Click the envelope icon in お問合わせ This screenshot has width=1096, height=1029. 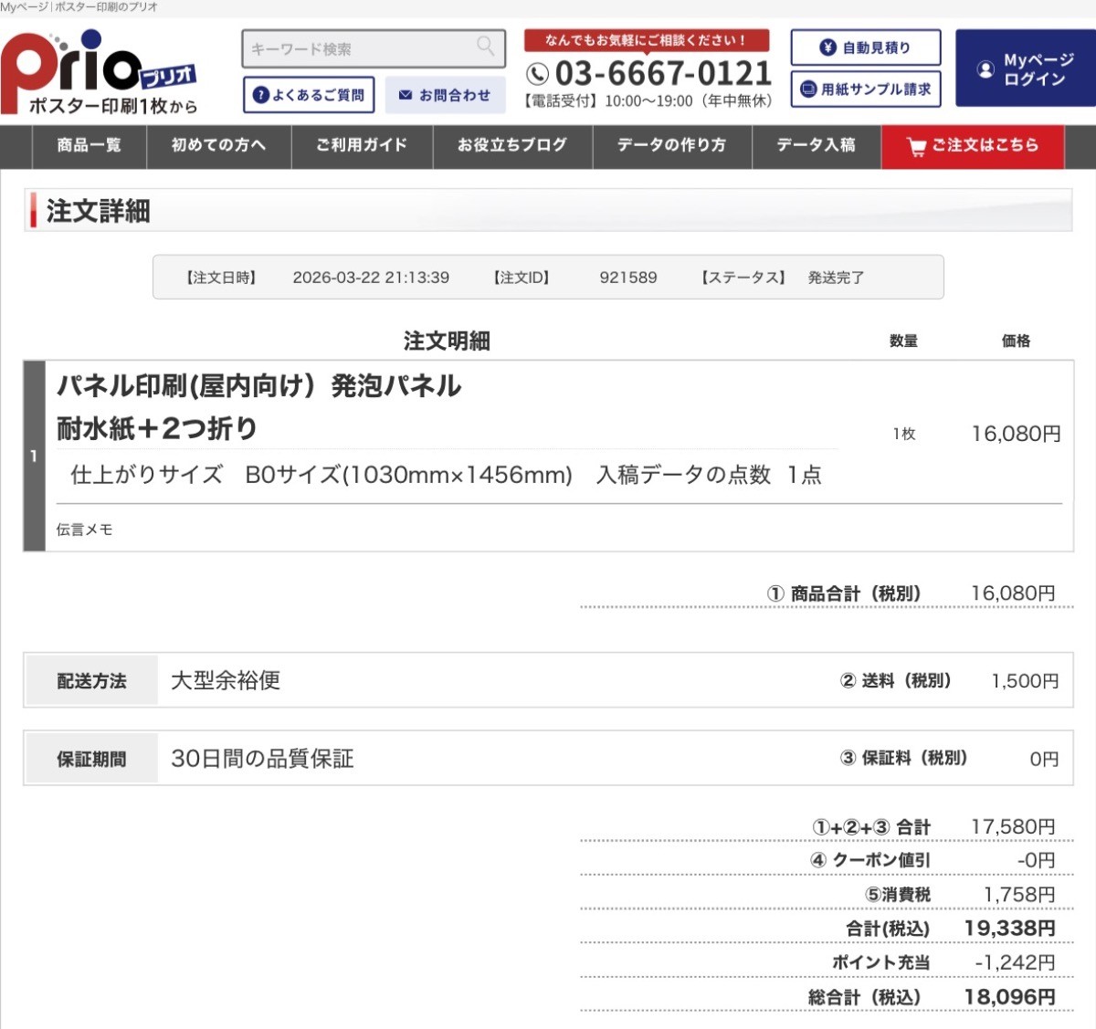[x=406, y=95]
